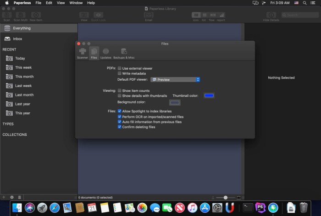The image size is (321, 216).
Task: Open the Window menu
Action: (x=76, y=3)
